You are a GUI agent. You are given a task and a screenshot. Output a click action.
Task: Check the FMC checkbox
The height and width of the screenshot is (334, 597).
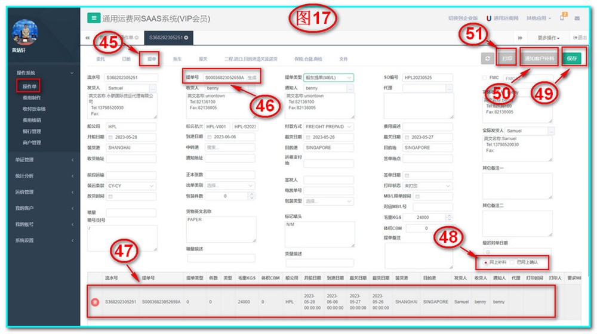485,78
